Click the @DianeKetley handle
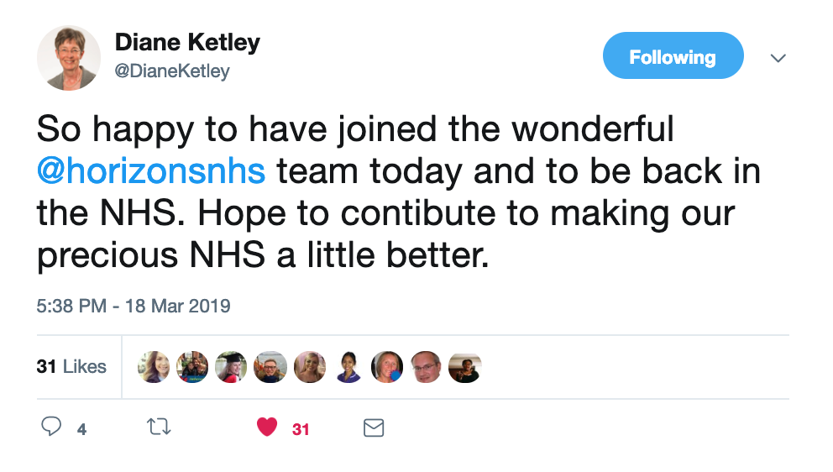 coord(172,71)
